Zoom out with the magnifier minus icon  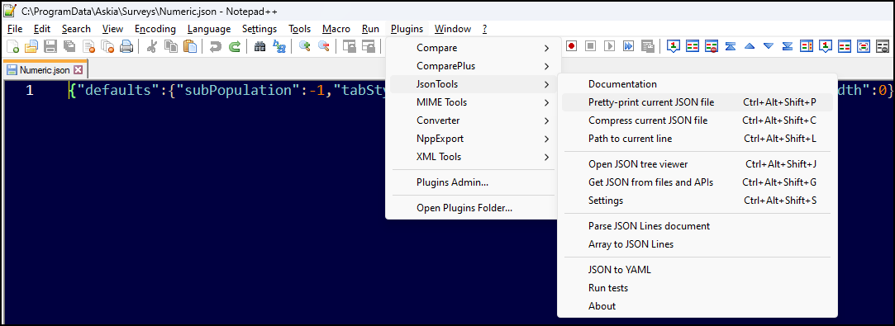(x=324, y=47)
